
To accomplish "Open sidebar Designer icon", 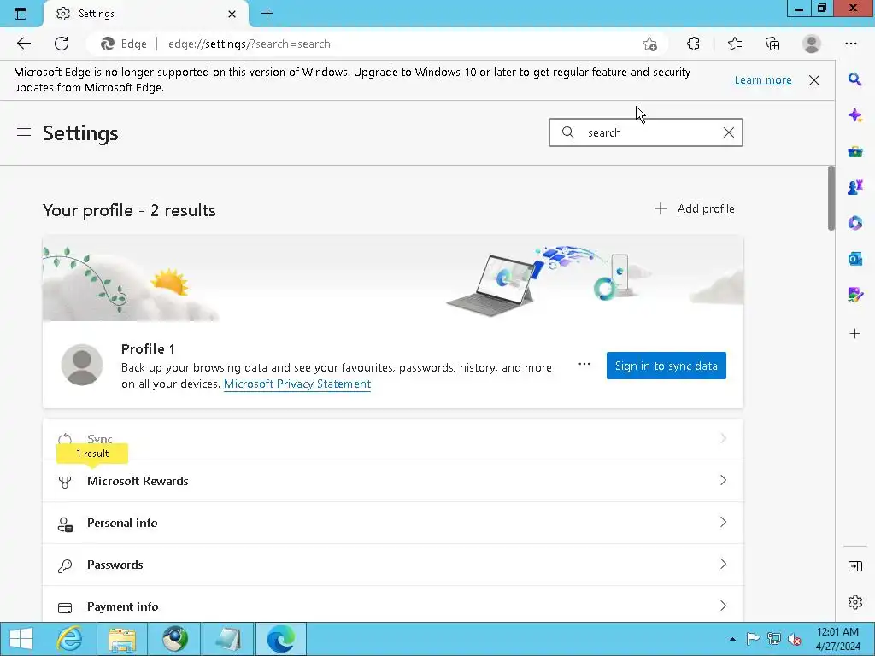I will point(854,294).
